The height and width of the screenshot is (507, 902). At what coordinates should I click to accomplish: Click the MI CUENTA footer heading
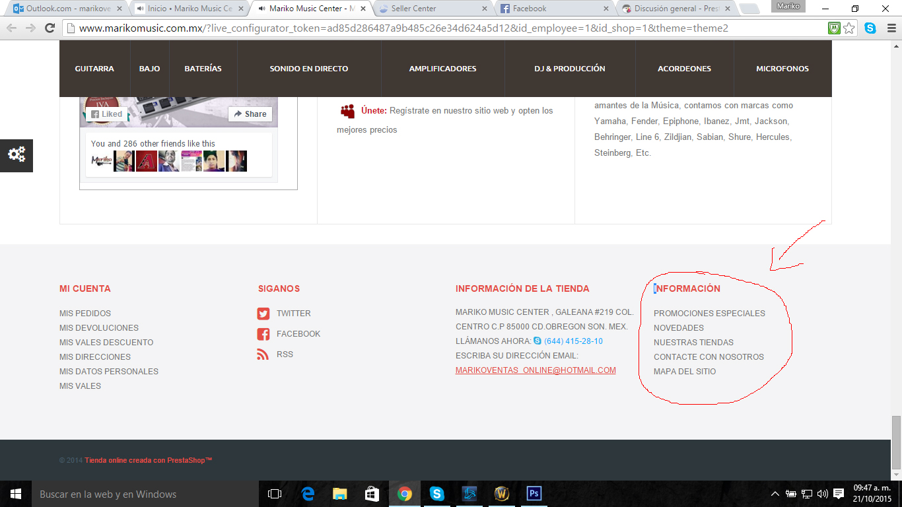coord(85,288)
